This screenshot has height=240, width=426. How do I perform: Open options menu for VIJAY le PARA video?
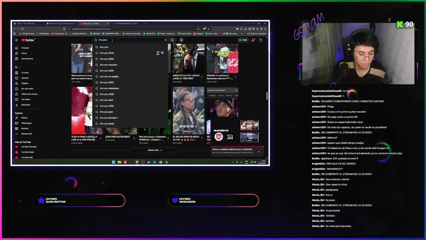coord(101,138)
